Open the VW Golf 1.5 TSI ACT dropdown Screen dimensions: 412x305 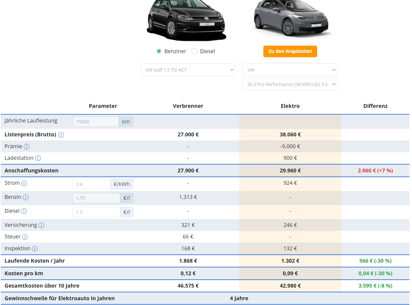188,70
